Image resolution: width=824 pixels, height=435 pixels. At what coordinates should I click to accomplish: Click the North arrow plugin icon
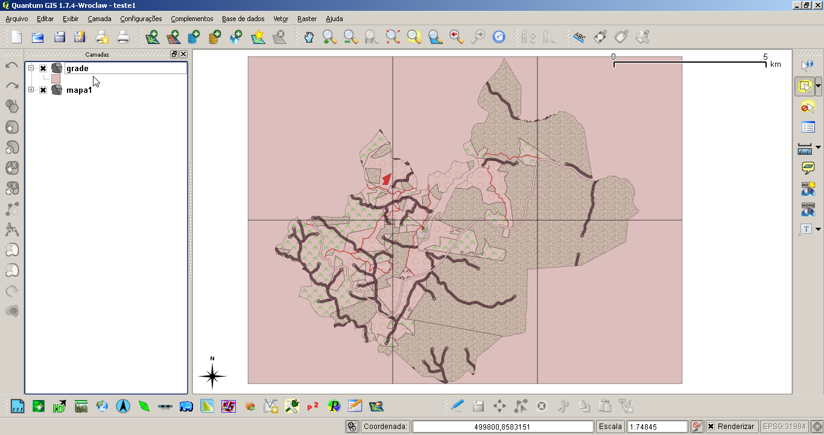click(x=123, y=406)
